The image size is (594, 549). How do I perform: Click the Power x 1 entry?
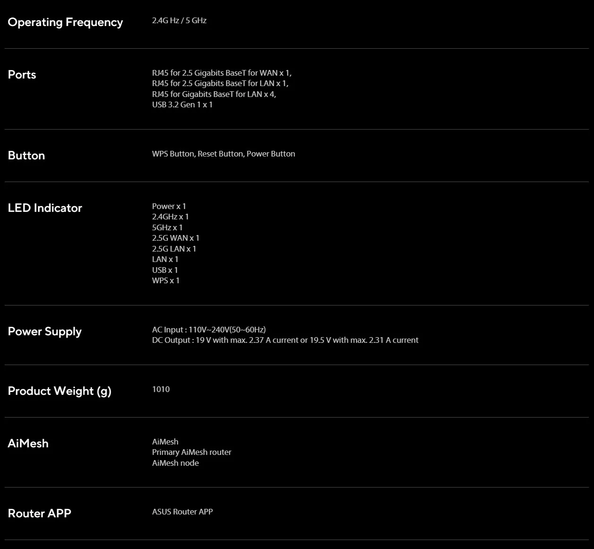pyautogui.click(x=169, y=206)
